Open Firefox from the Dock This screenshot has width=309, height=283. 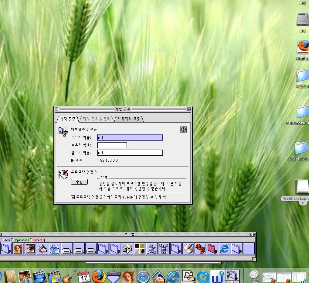point(99,276)
